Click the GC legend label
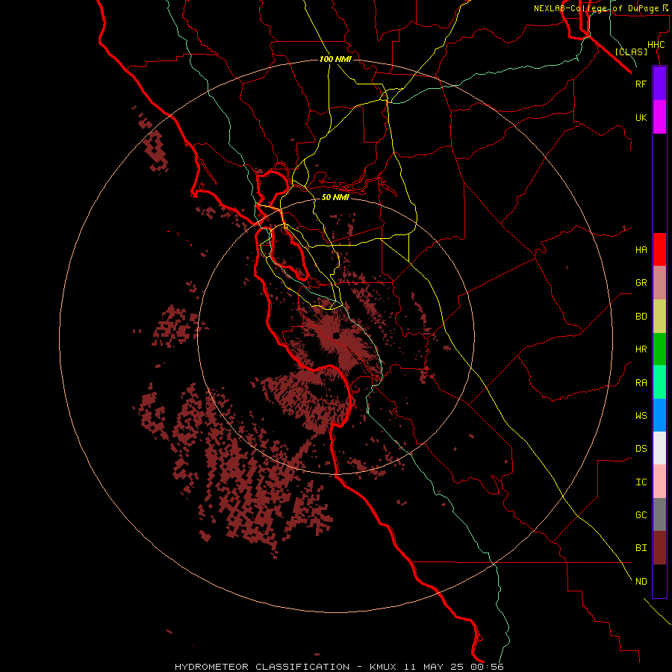Viewport: 672px width, 672px height. coord(641,515)
